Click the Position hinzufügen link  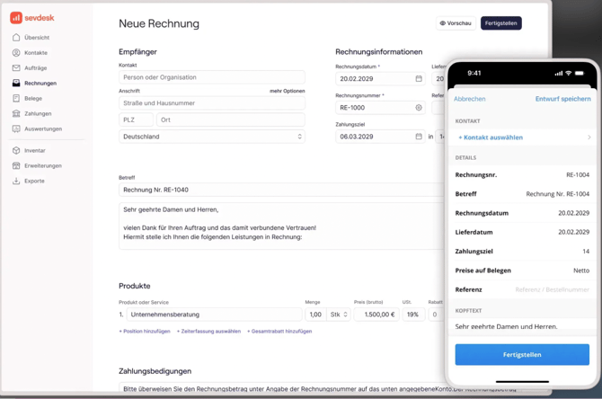click(145, 332)
